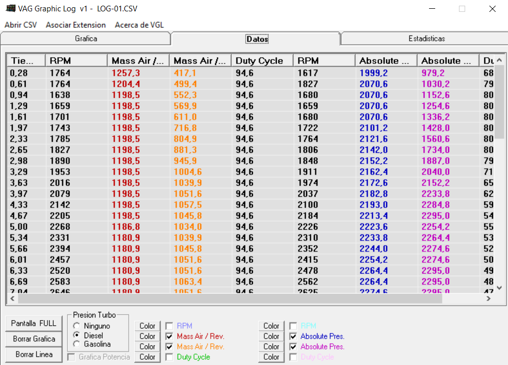Click the time cell 6,69
This screenshot has height=365, width=508.
coord(19,281)
